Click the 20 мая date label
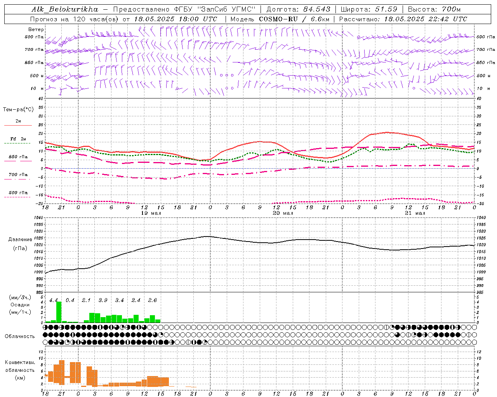 (x=283, y=213)
